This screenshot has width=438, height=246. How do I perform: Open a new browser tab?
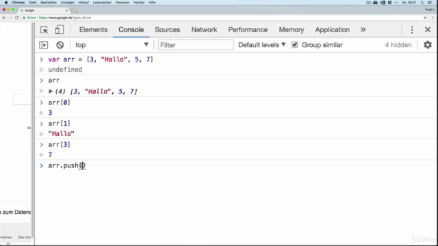[x=75, y=11]
